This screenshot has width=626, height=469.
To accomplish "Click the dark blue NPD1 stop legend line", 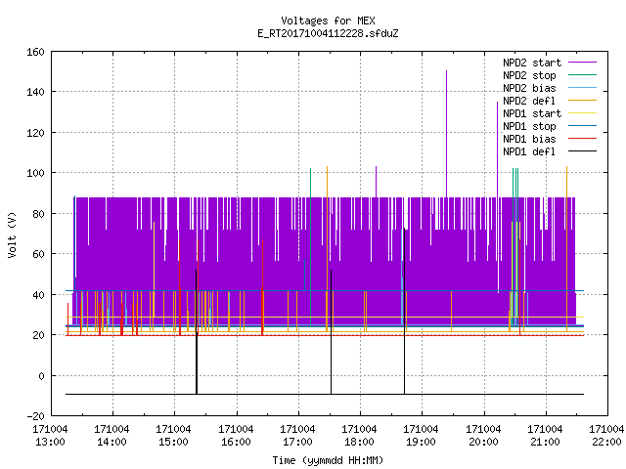I will [x=583, y=126].
